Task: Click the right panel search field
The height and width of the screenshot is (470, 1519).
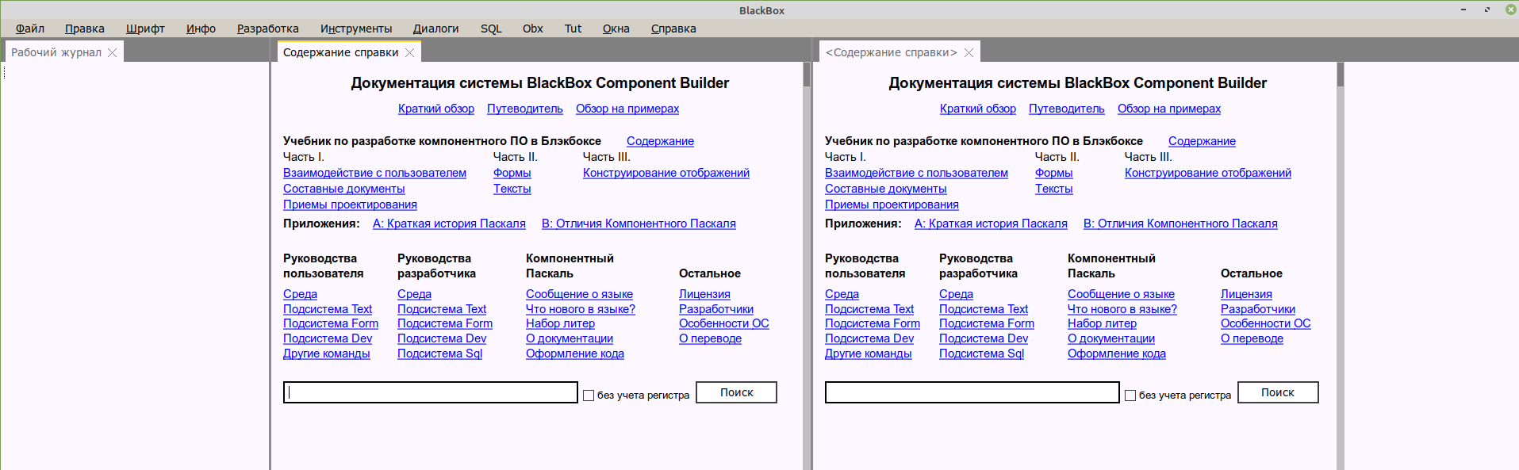Action: [x=972, y=392]
